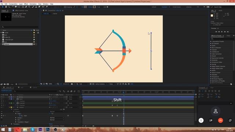Jump to last frame in Preview panel
This screenshot has height=132, width=235.
pos(228,32)
